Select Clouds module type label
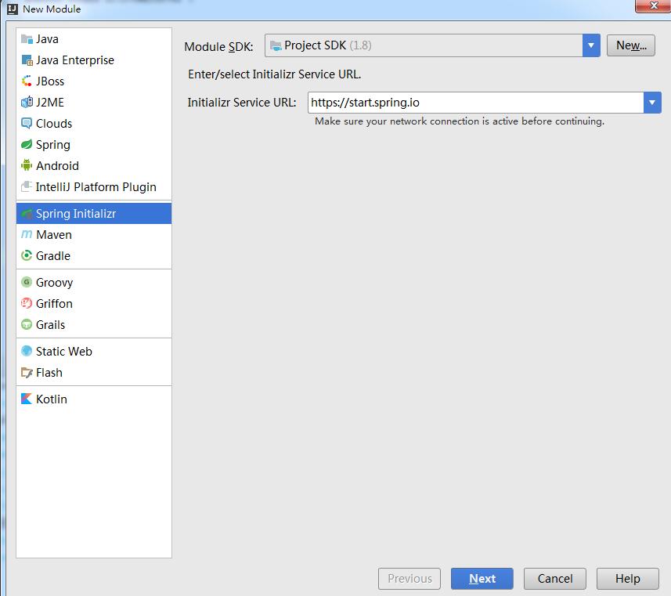 (54, 123)
